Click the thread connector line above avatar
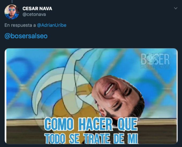 click(12, 1)
